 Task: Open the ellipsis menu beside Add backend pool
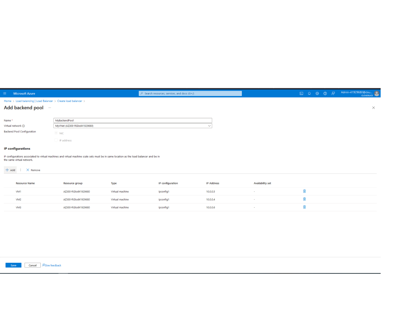point(50,108)
